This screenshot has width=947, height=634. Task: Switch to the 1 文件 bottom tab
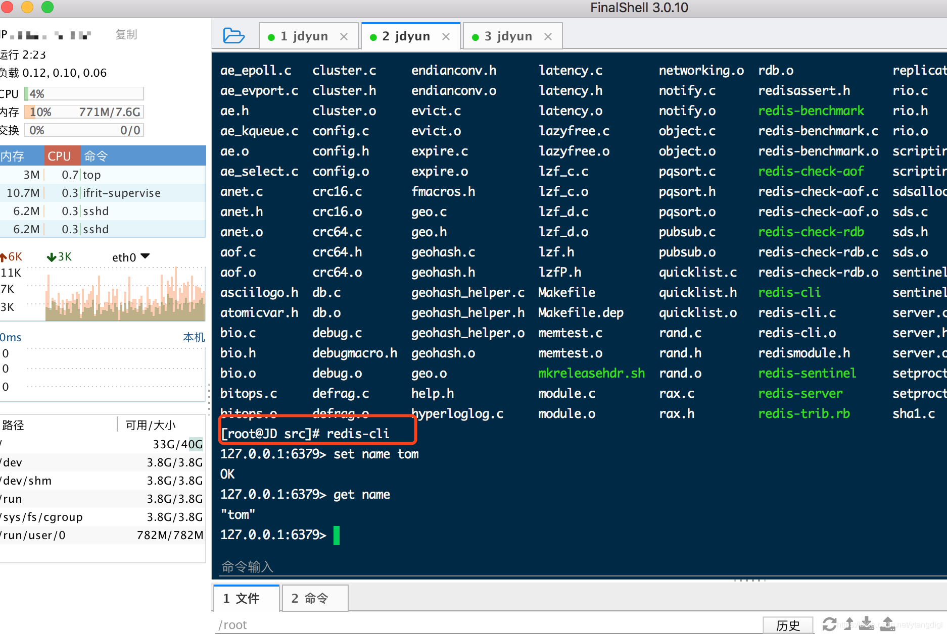(x=247, y=598)
